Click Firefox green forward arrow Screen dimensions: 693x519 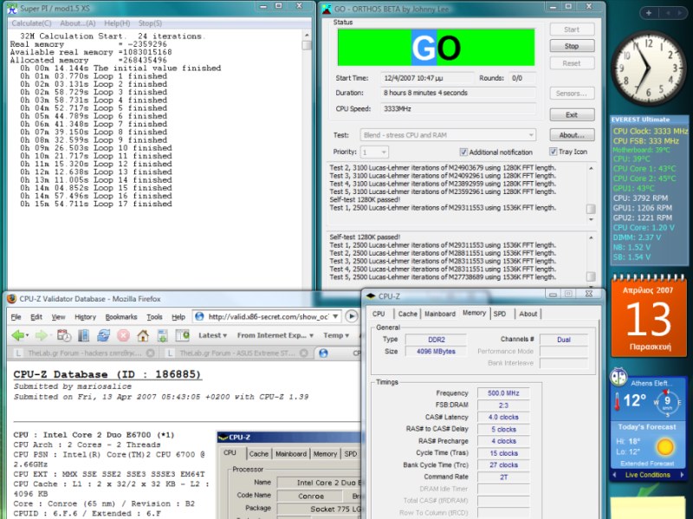(41, 335)
